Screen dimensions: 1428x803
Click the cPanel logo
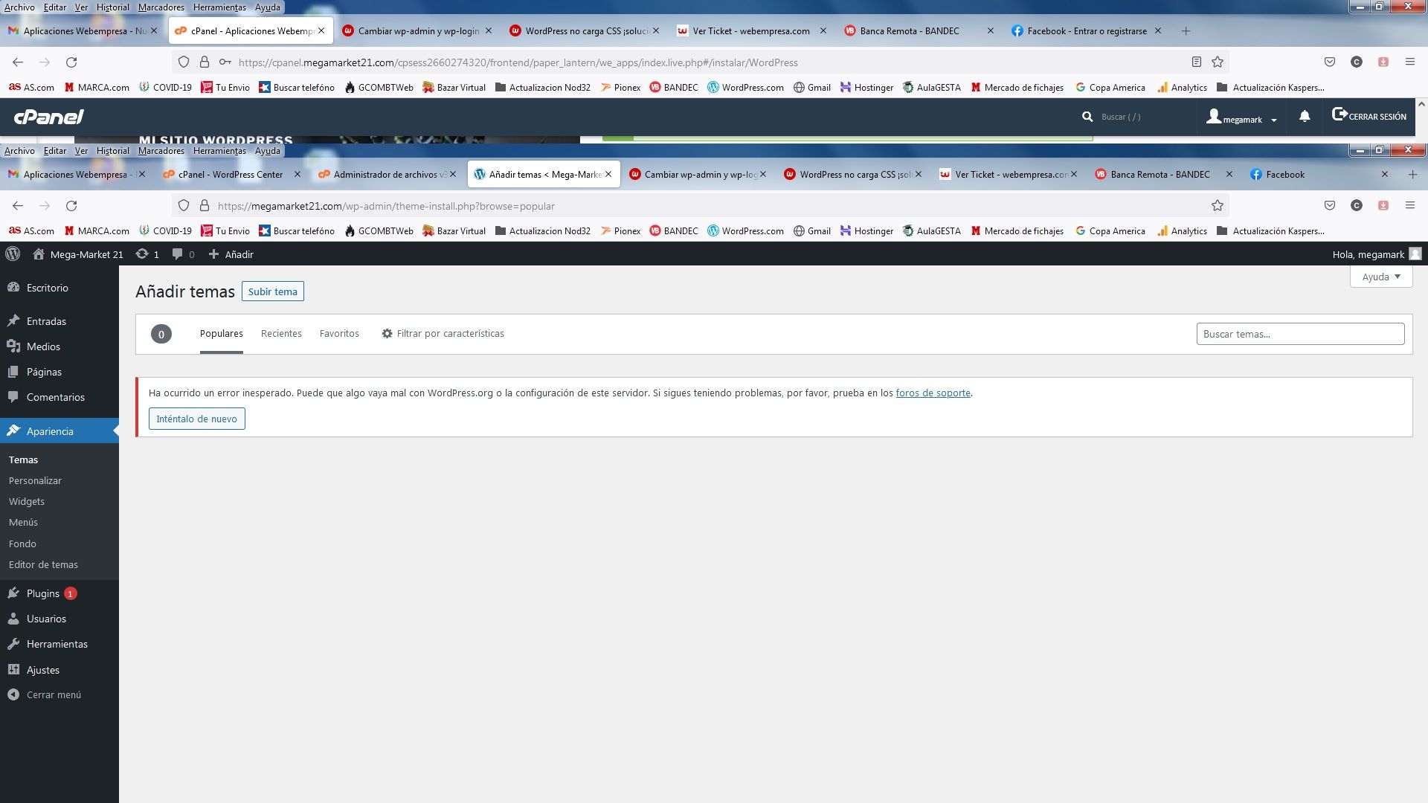[49, 117]
